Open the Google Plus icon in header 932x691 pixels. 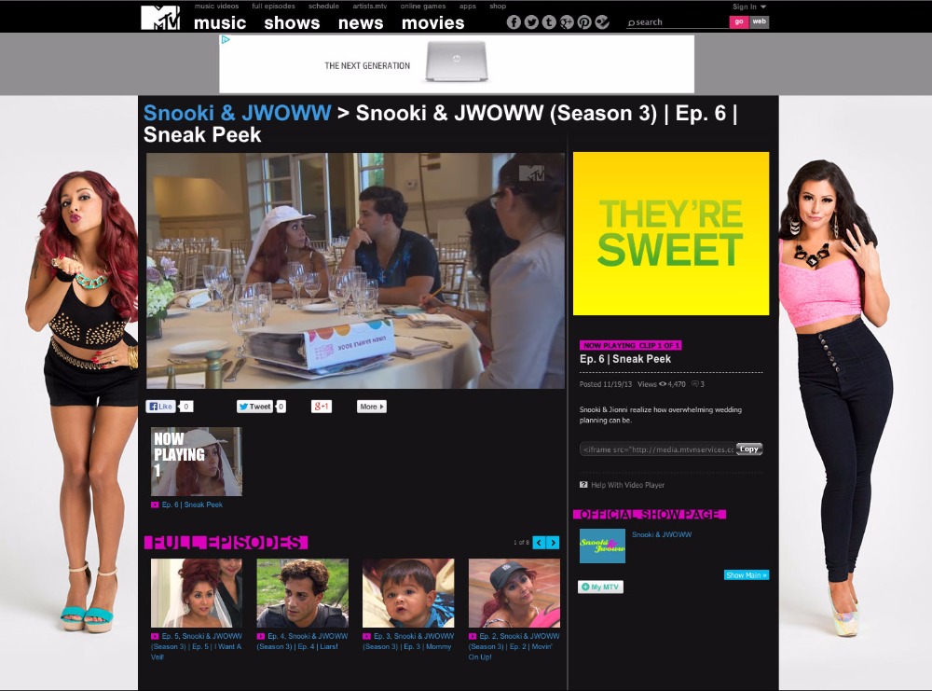(567, 22)
